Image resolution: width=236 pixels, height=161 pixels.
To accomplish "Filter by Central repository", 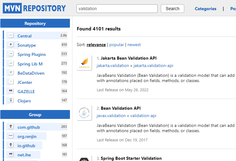I will tap(24, 36).
